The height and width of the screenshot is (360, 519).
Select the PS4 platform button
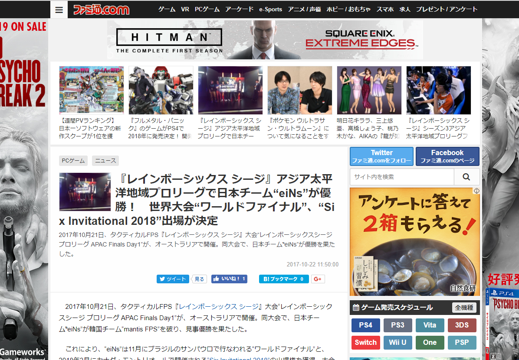tap(366, 325)
